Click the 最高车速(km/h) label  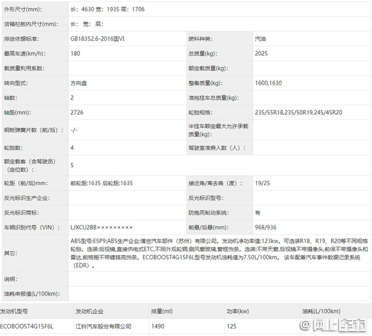25,54
